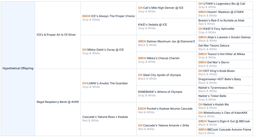View Mikka's Cherub Cherish profile

tap(163, 58)
